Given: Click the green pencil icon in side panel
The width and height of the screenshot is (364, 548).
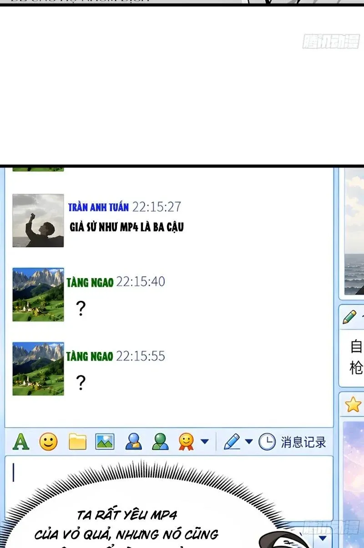Looking at the screenshot, I should tap(349, 317).
